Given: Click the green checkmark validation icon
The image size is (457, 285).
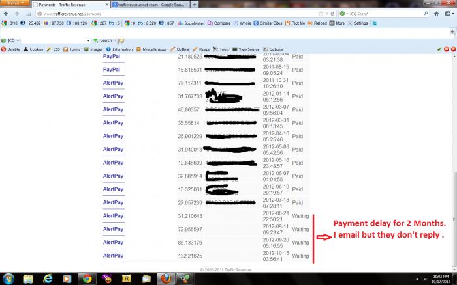Looking at the screenshot, I should [x=439, y=49].
